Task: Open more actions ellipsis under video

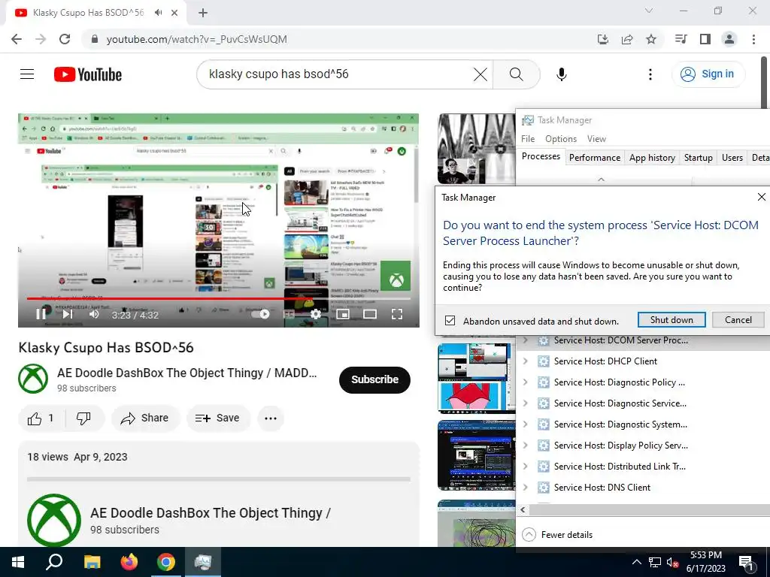Action: tap(271, 418)
